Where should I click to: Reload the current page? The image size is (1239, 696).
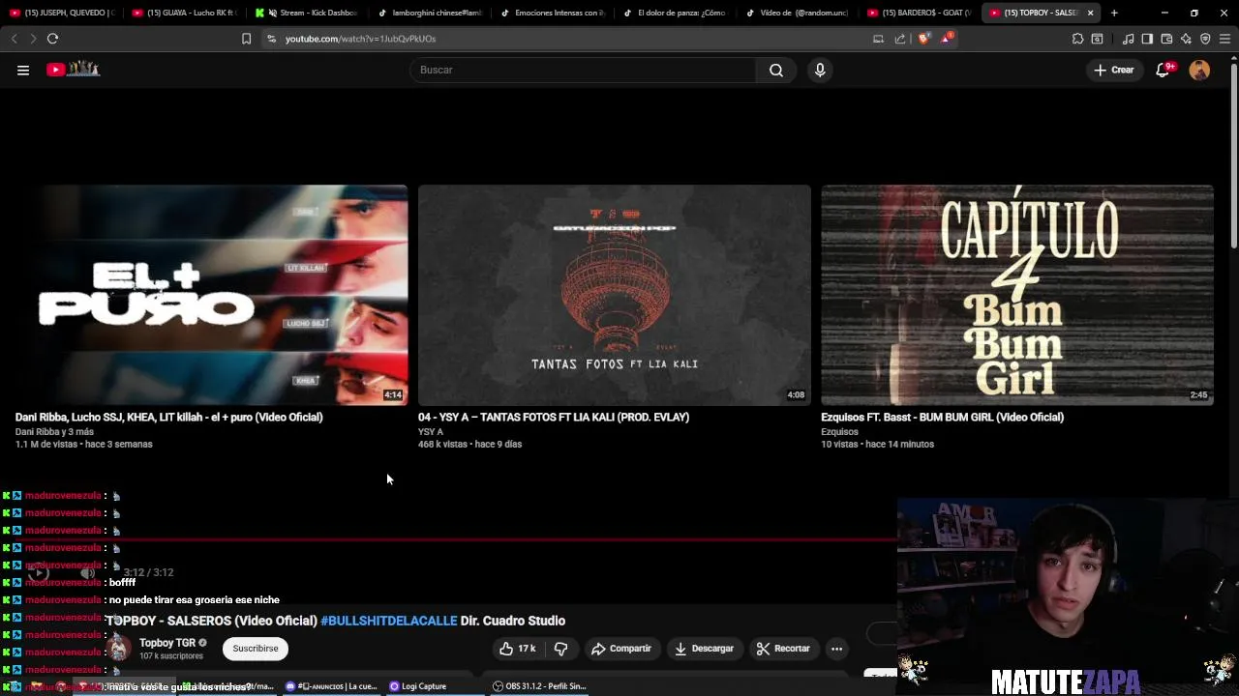click(52, 39)
